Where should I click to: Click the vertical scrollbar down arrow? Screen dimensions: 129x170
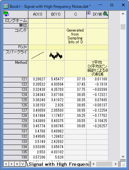[x=123, y=157]
